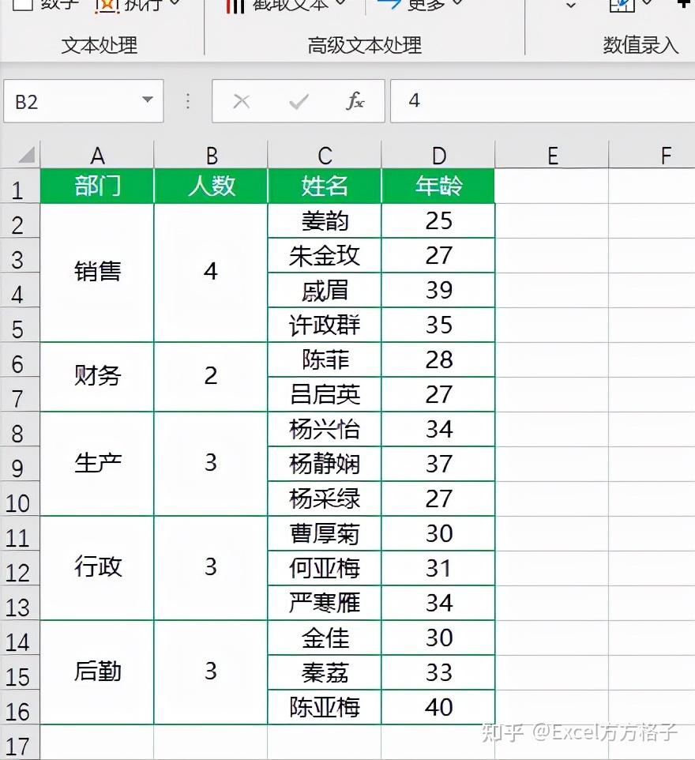The width and height of the screenshot is (695, 760).
Task: Select the age cell 35 for 许政群
Action: (438, 325)
